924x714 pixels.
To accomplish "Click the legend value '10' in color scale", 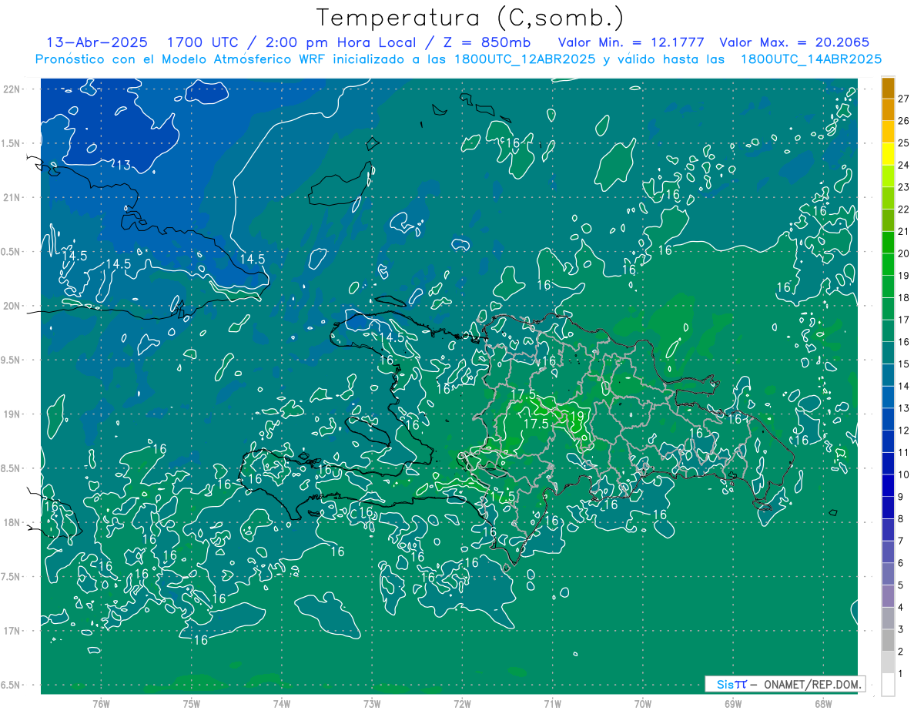I will coord(904,474).
